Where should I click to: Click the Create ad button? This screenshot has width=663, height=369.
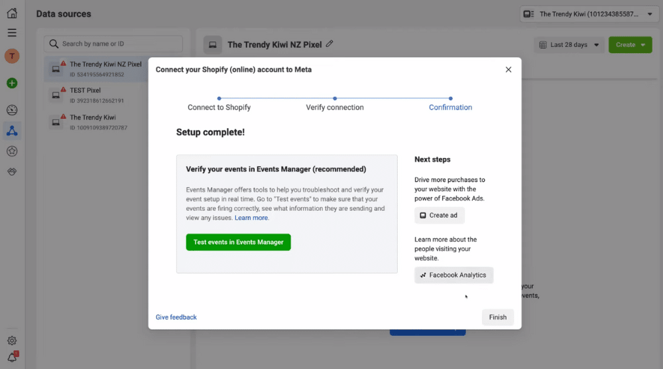tap(440, 215)
